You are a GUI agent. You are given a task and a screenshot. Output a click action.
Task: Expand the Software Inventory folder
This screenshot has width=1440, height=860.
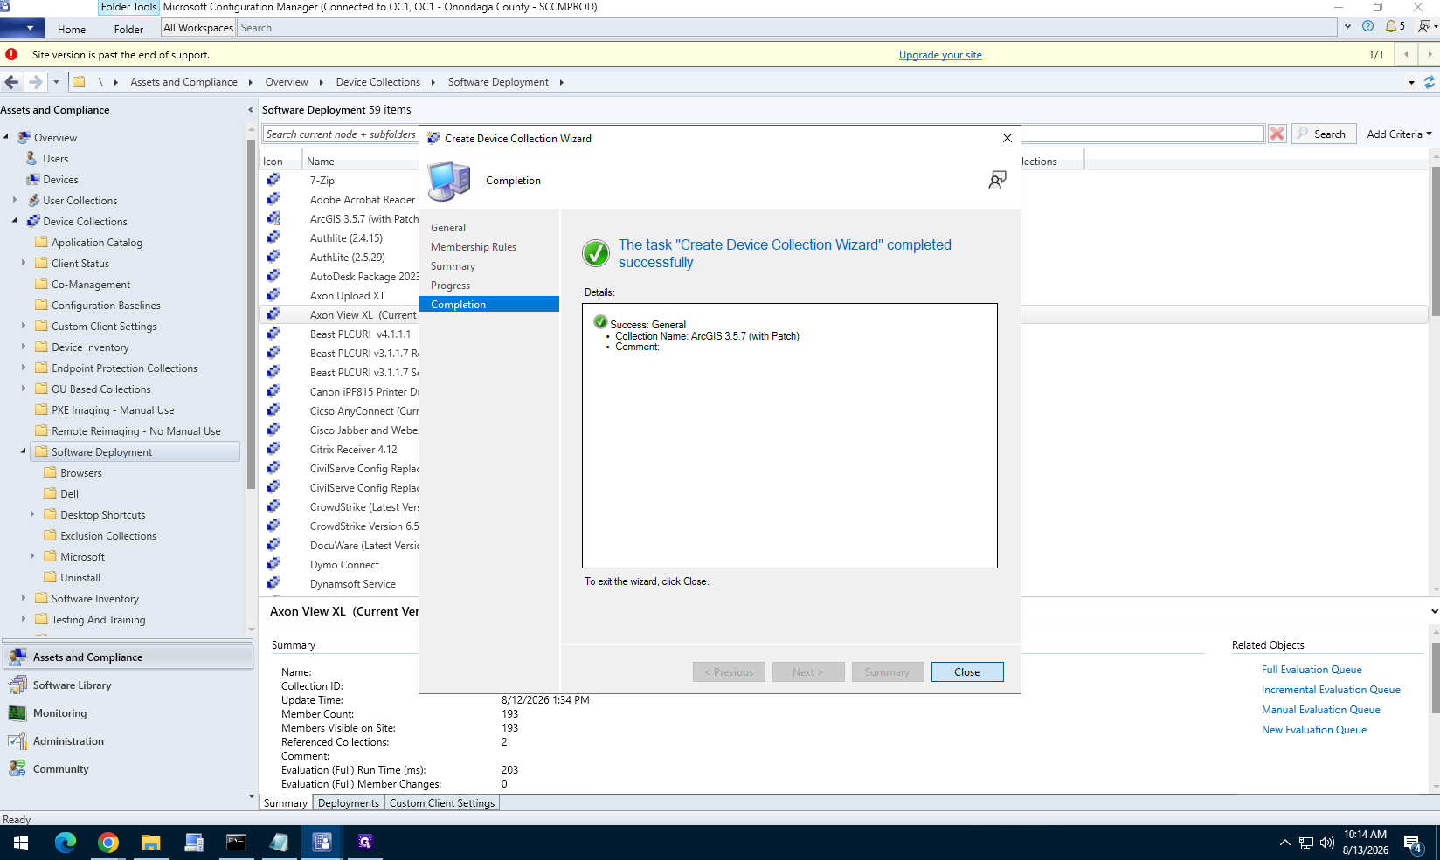point(24,598)
